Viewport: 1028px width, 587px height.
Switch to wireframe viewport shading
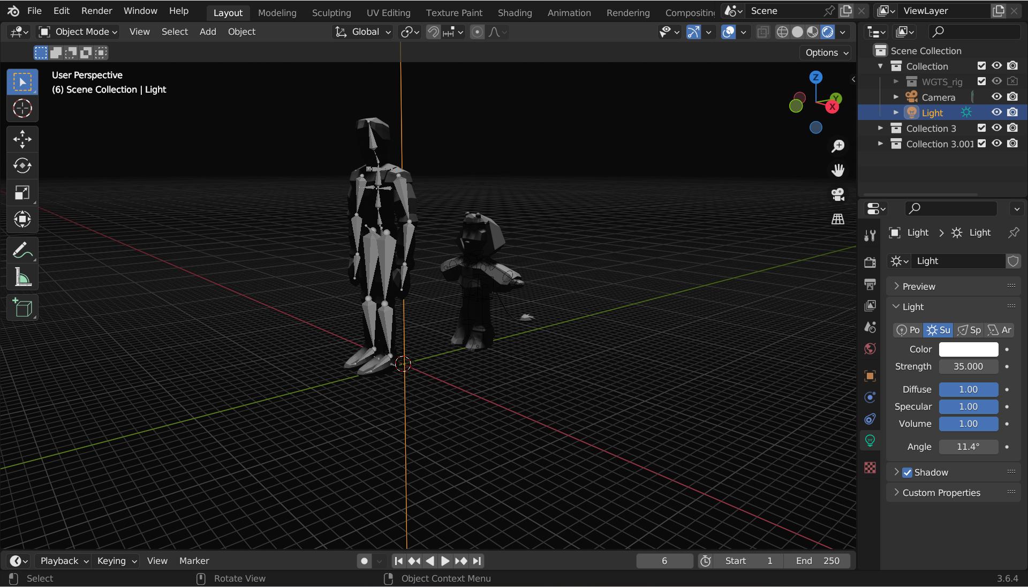pos(782,32)
